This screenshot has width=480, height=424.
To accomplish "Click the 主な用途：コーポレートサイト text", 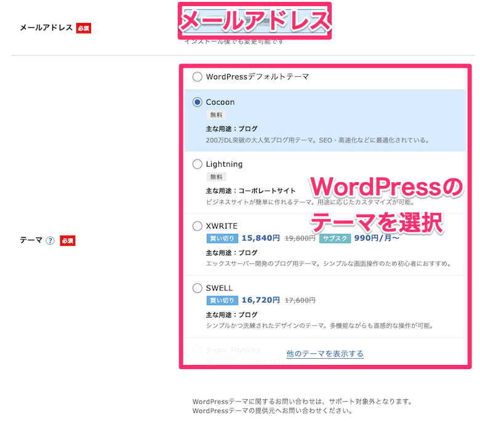I will click(x=250, y=191).
